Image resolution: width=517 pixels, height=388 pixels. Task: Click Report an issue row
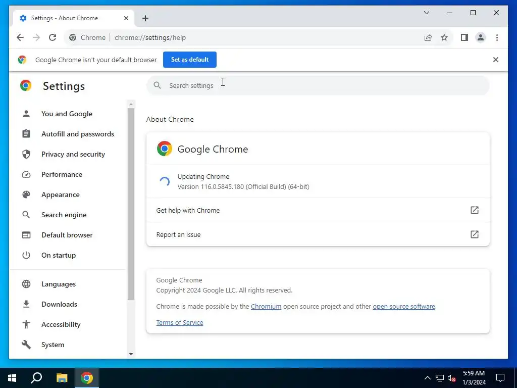point(318,234)
